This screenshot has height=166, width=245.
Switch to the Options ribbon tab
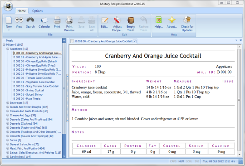(37, 11)
